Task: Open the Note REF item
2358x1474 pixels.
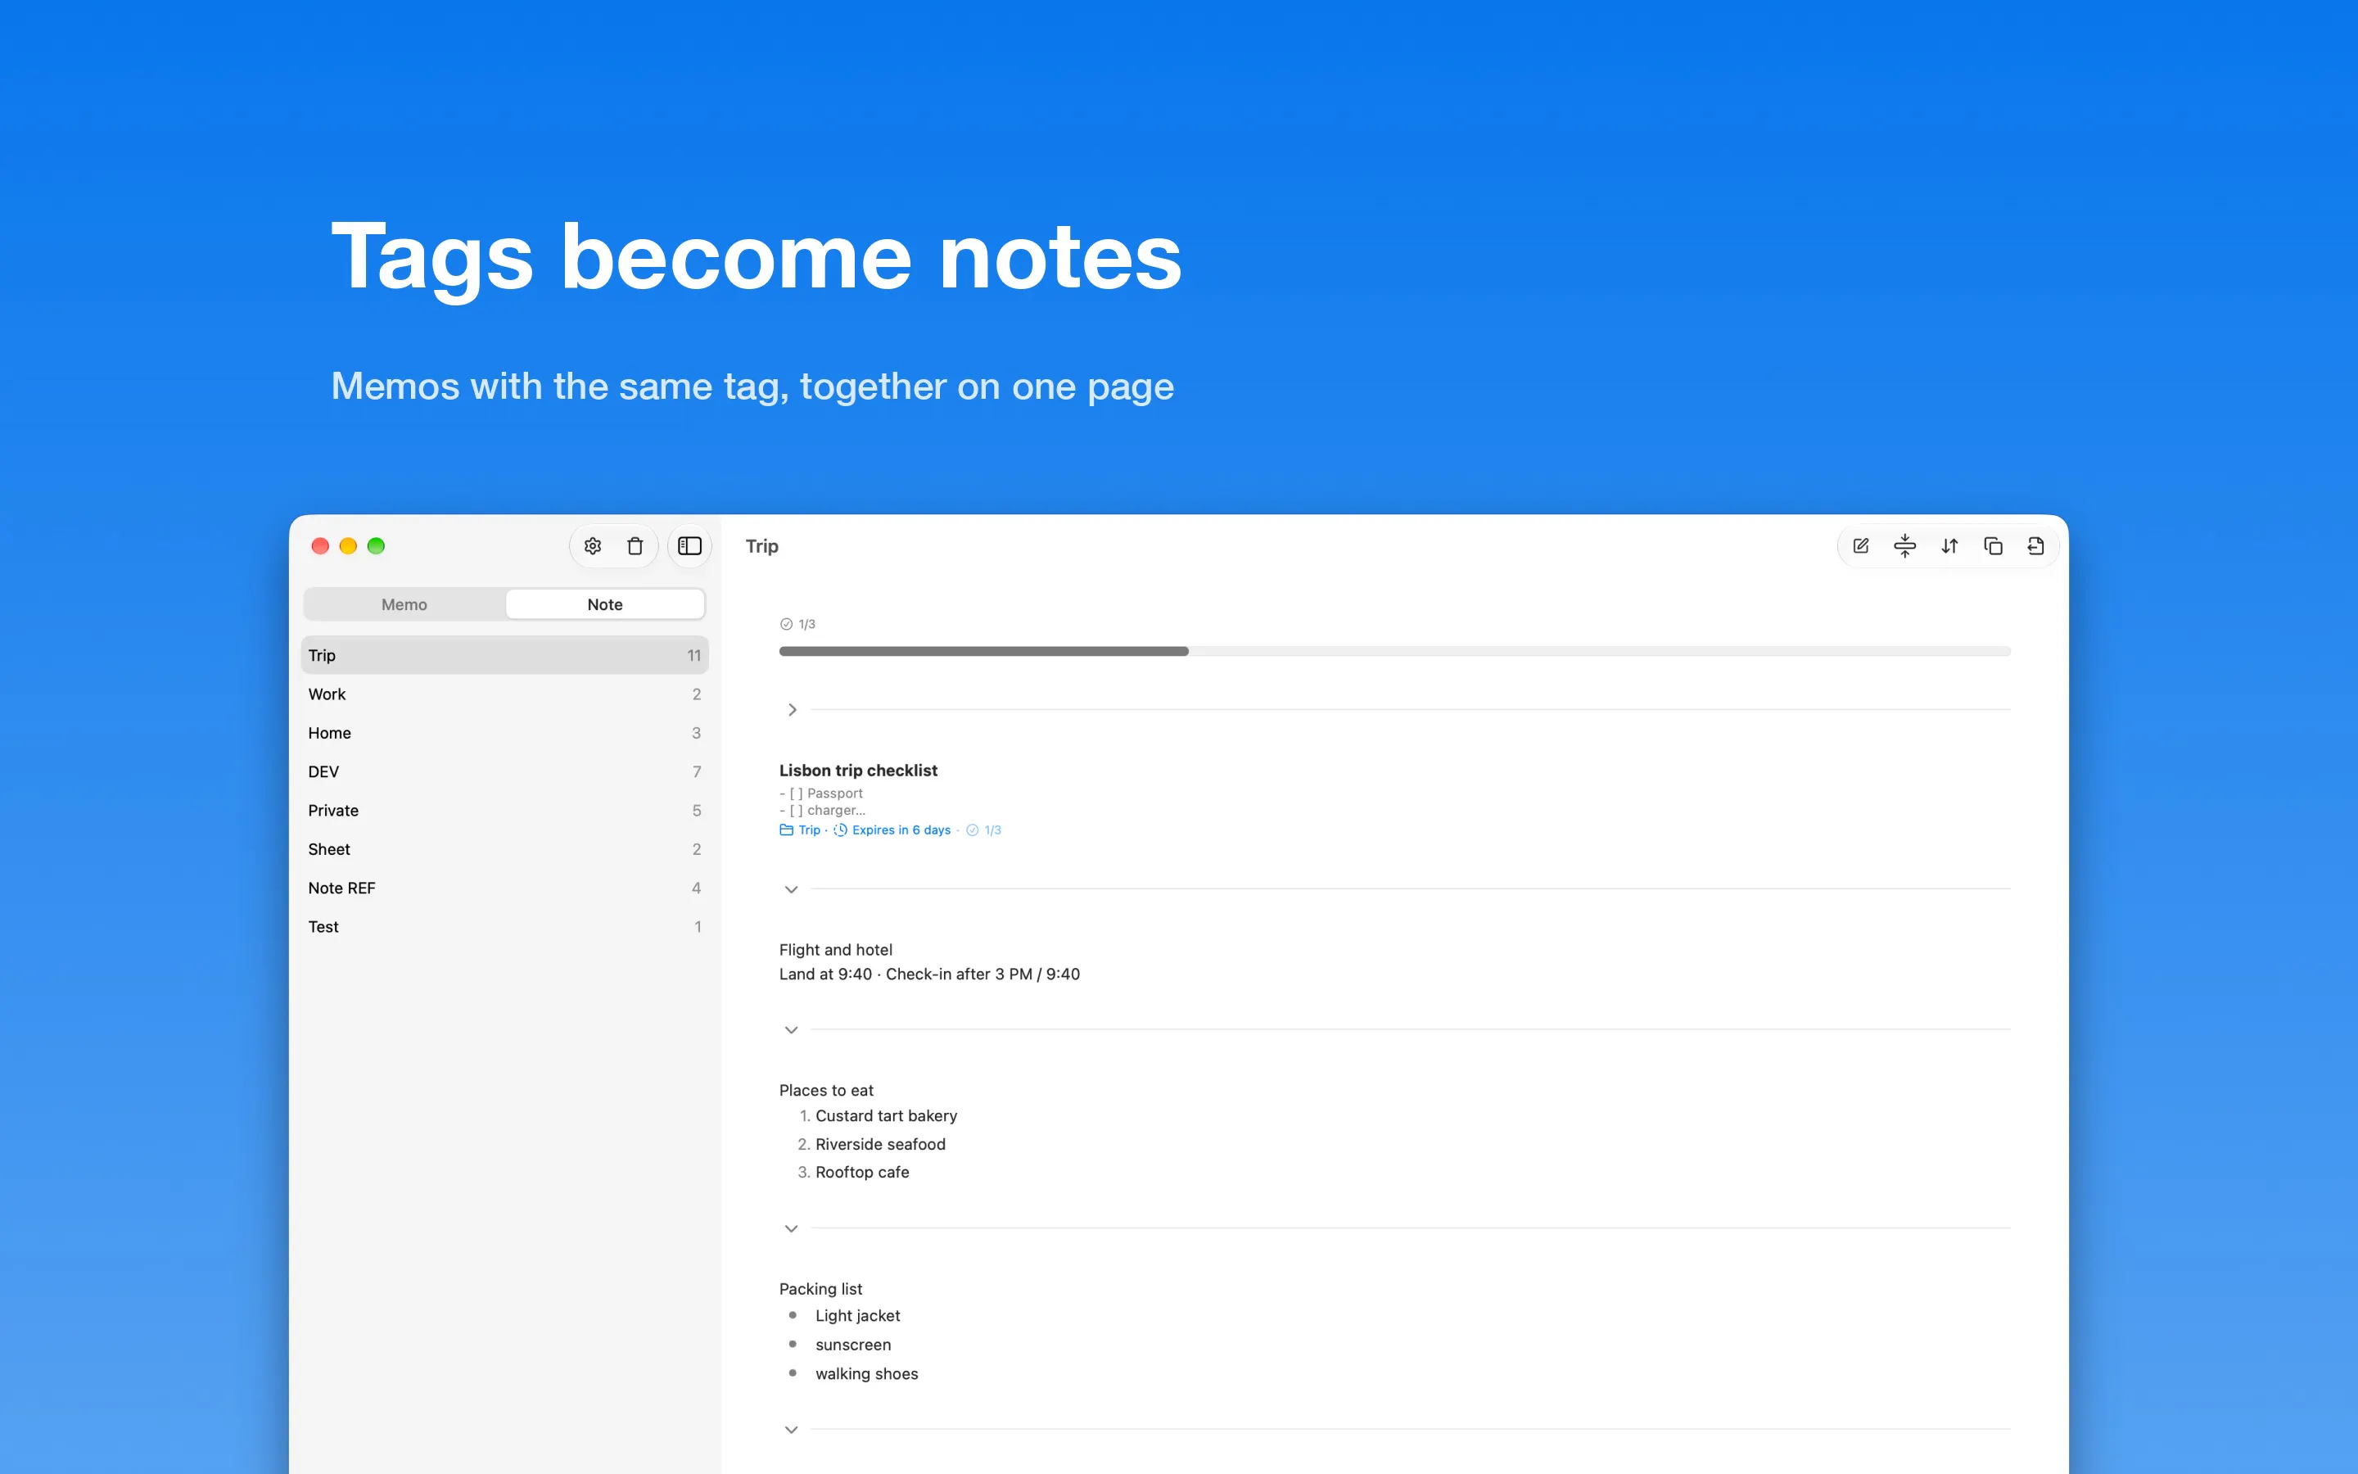Action: [504, 888]
